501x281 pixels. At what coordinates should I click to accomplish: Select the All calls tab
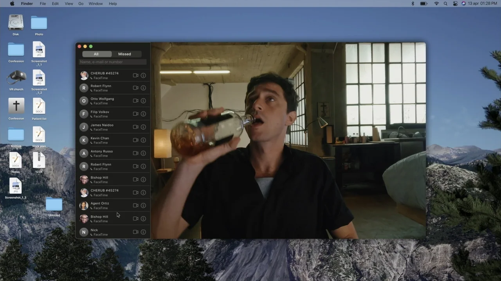(96, 54)
